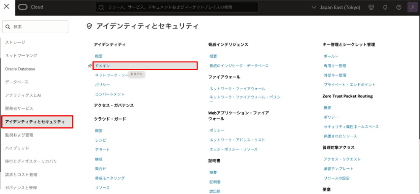Screen dimensions: 420x194
Task: Open 概要 under クラウド・ガード
Action: [x=98, y=131]
